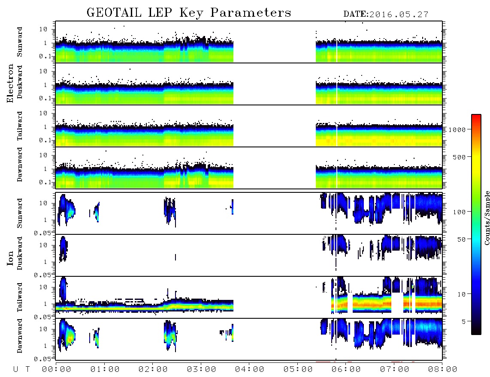The height and width of the screenshot is (377, 490).
Task: Select the Electron Duskward spectrogram panel
Action: [x=249, y=84]
